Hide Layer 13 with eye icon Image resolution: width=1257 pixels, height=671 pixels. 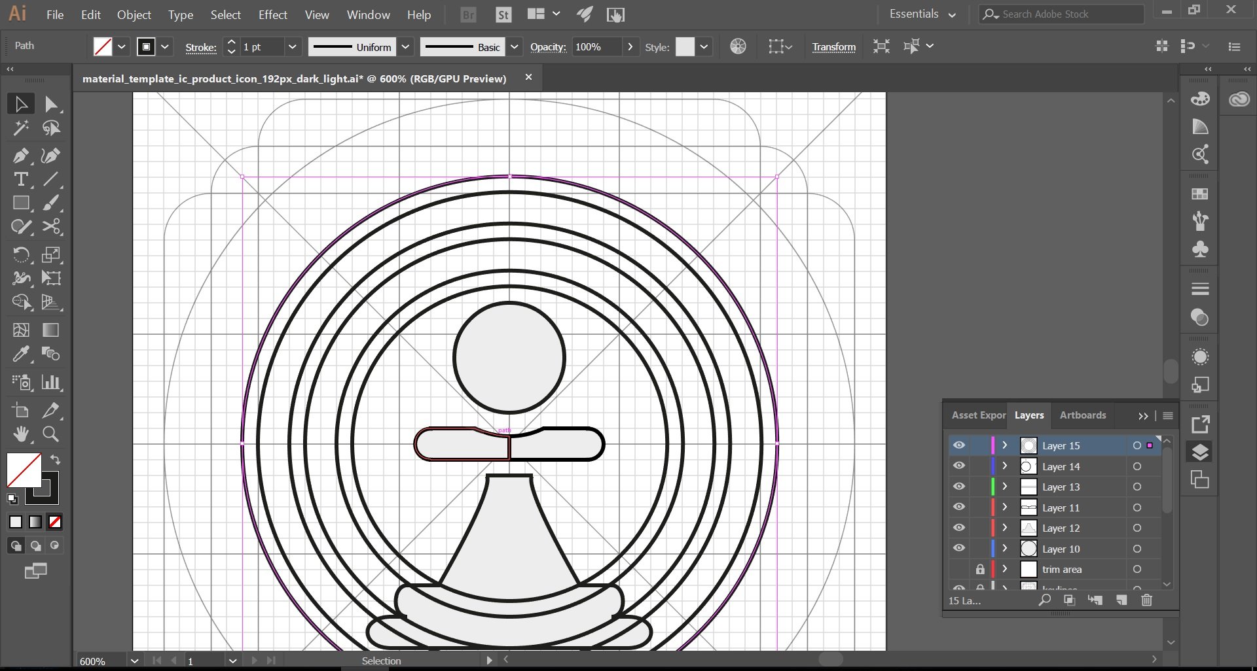click(x=959, y=487)
